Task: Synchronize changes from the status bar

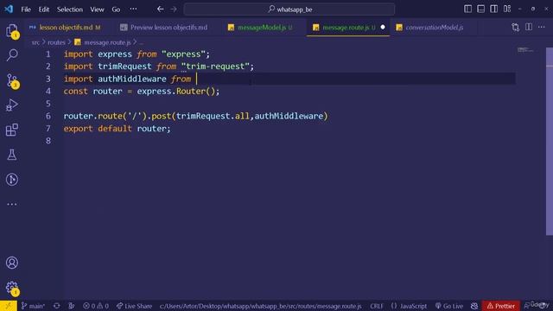Action: (57, 306)
